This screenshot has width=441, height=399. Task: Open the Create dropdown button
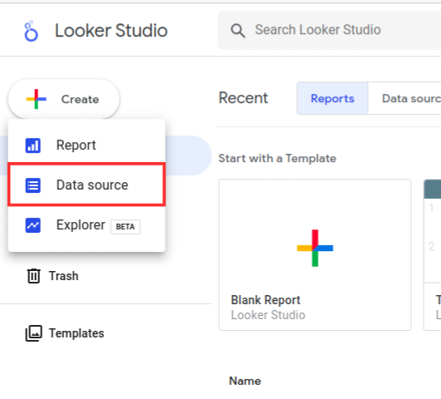(x=64, y=99)
